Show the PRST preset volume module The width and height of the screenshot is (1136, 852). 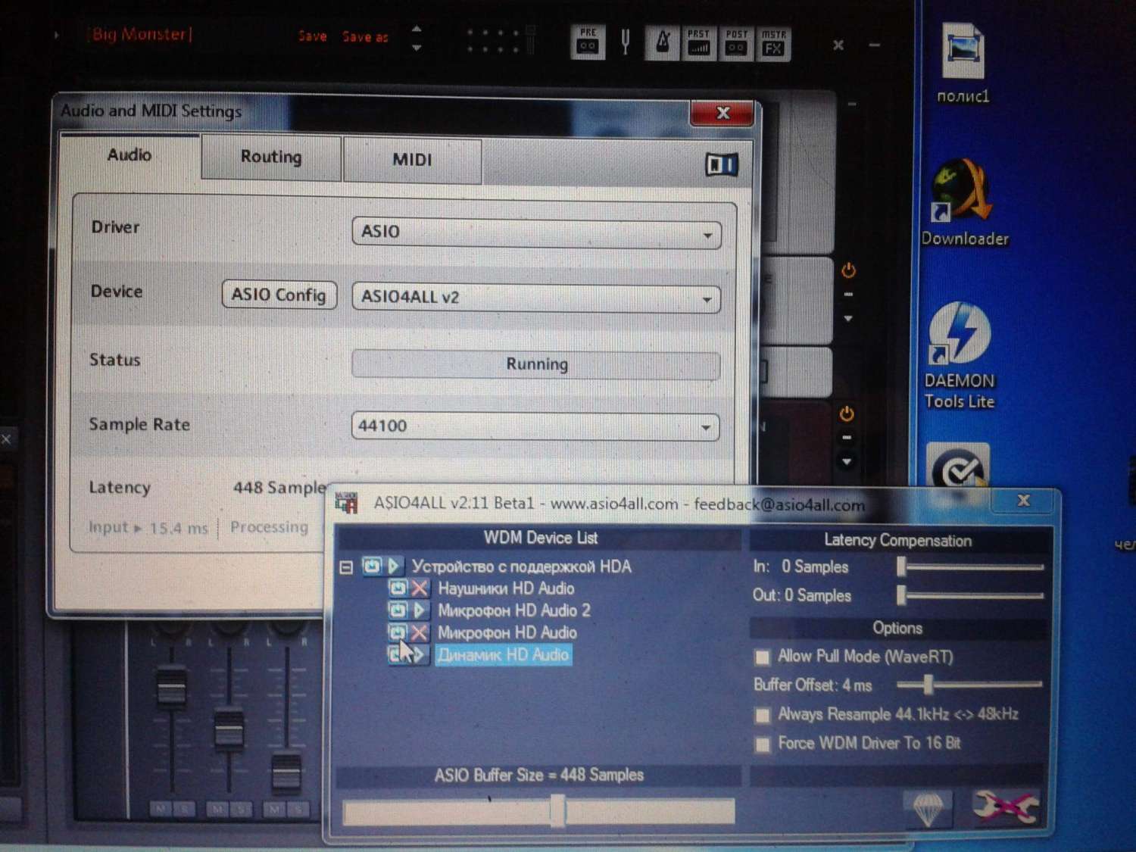coord(699,43)
